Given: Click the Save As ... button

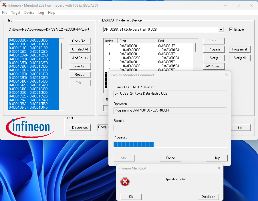Looking at the screenshot, I should click(x=80, y=66).
